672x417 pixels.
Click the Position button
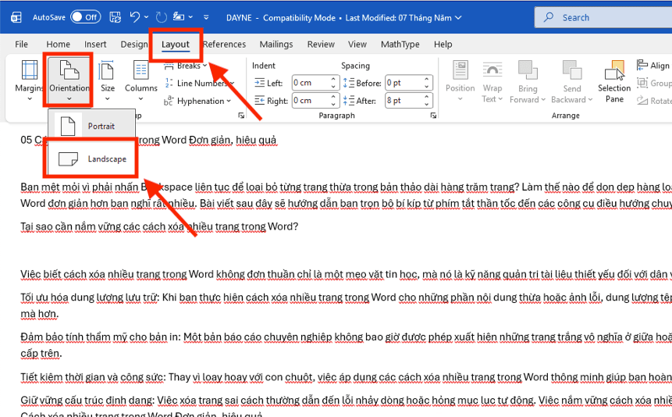(460, 80)
